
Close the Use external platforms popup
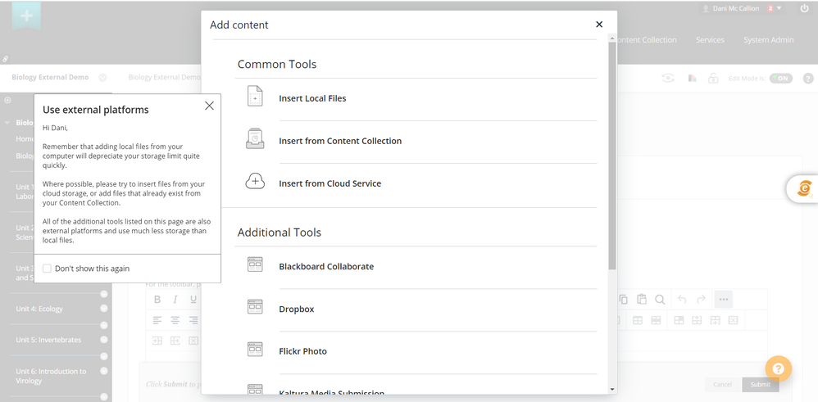[x=209, y=106]
